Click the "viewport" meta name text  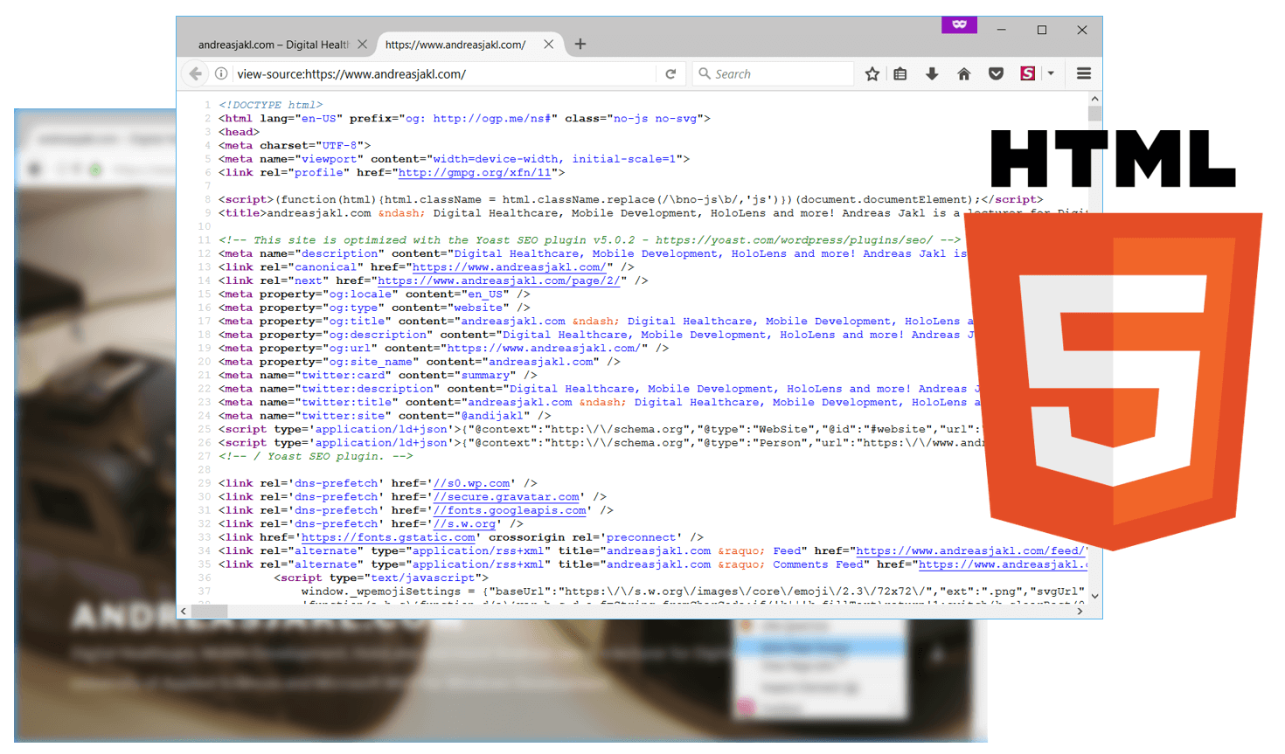[x=330, y=159]
